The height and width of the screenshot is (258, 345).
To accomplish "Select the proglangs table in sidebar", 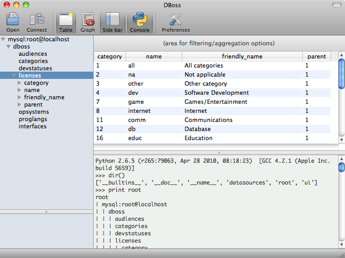I will click(x=33, y=119).
